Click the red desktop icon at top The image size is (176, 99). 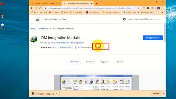pyautogui.click(x=2, y=4)
